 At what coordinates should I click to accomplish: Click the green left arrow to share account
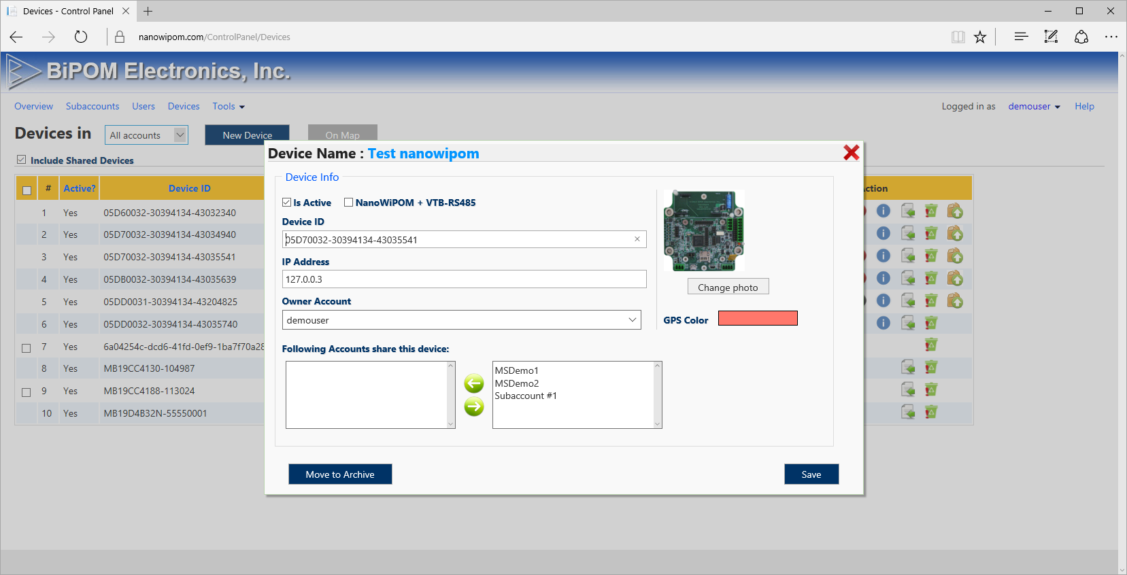[x=474, y=383]
